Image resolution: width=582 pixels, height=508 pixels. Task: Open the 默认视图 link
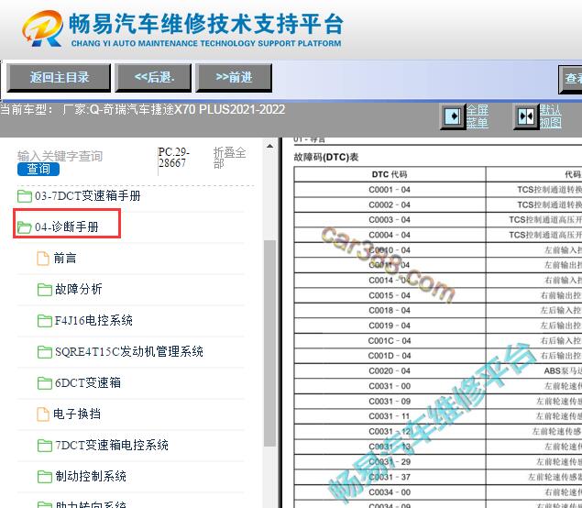click(551, 116)
